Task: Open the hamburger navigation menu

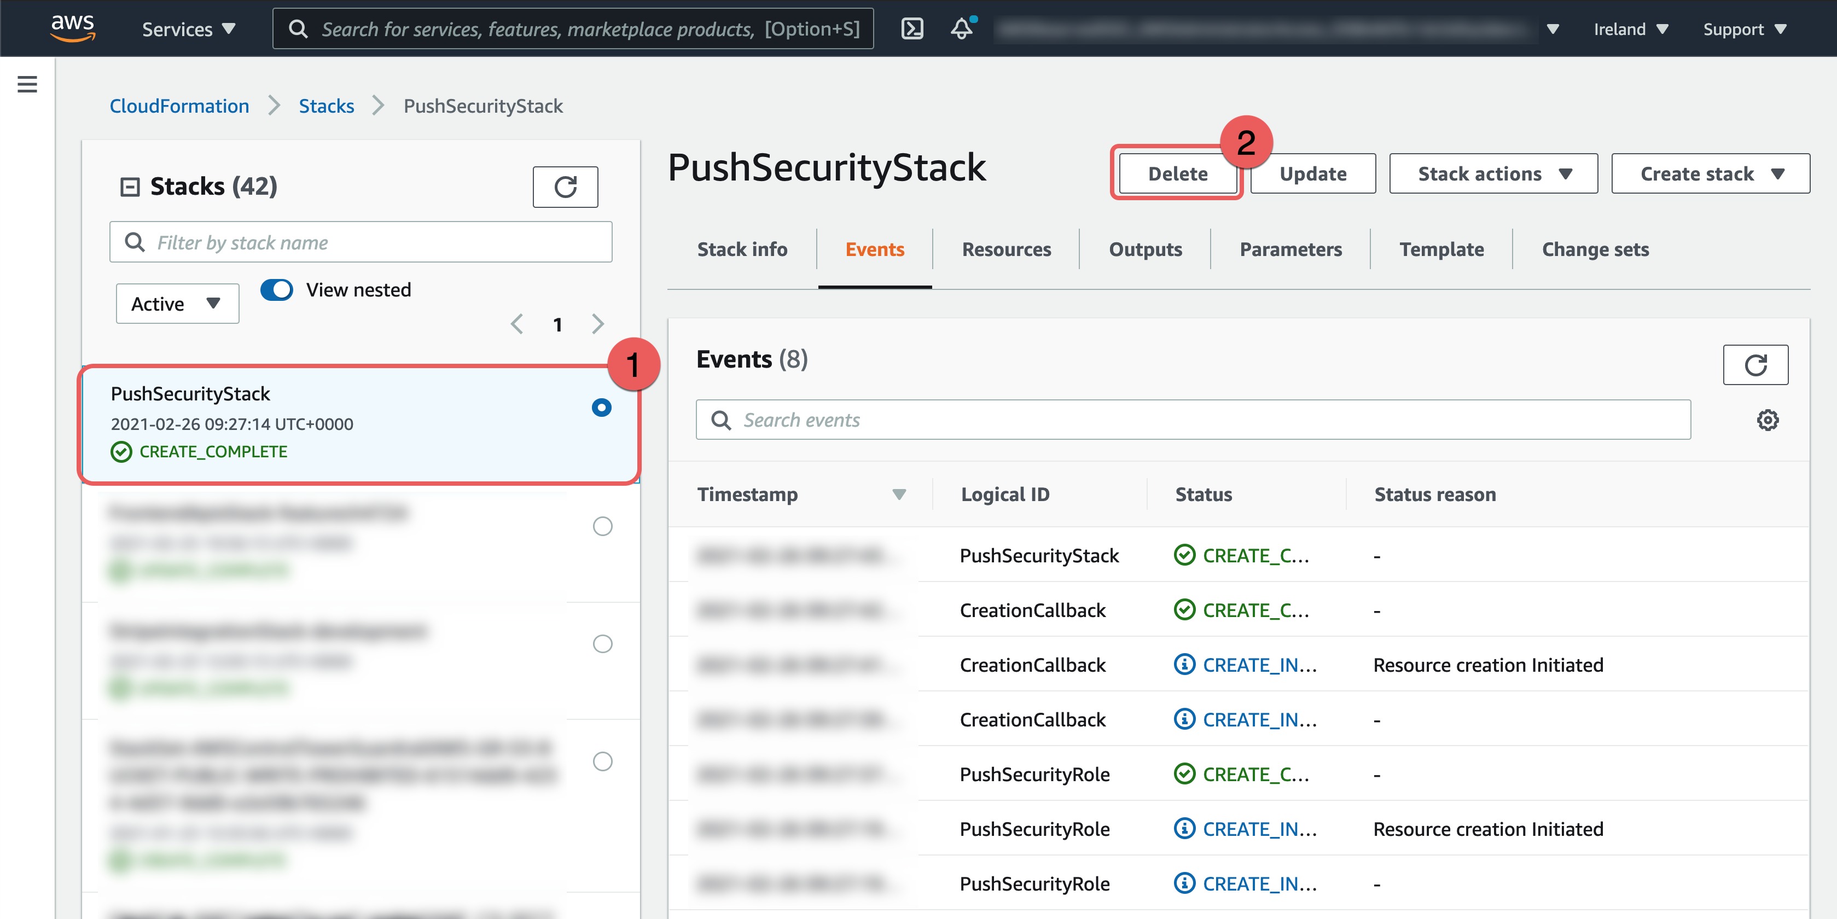Action: pyautogui.click(x=27, y=84)
